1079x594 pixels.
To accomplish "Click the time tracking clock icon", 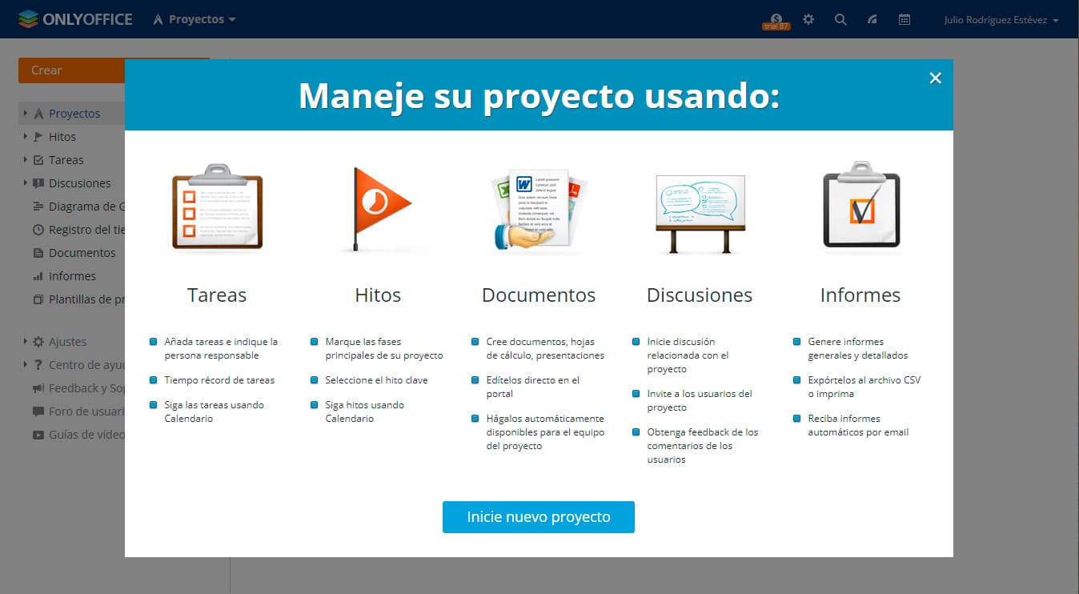I will click(38, 230).
